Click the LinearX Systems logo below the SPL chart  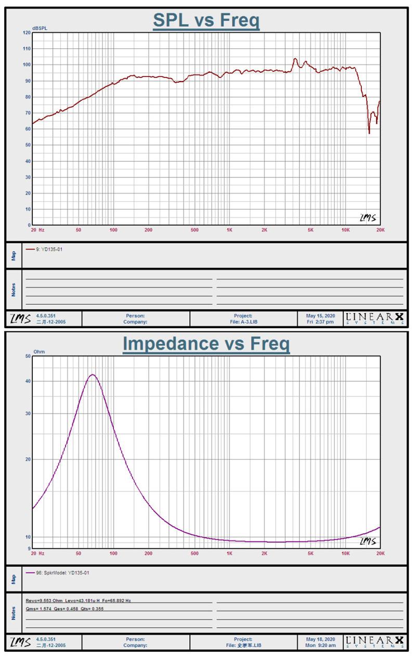tap(374, 318)
